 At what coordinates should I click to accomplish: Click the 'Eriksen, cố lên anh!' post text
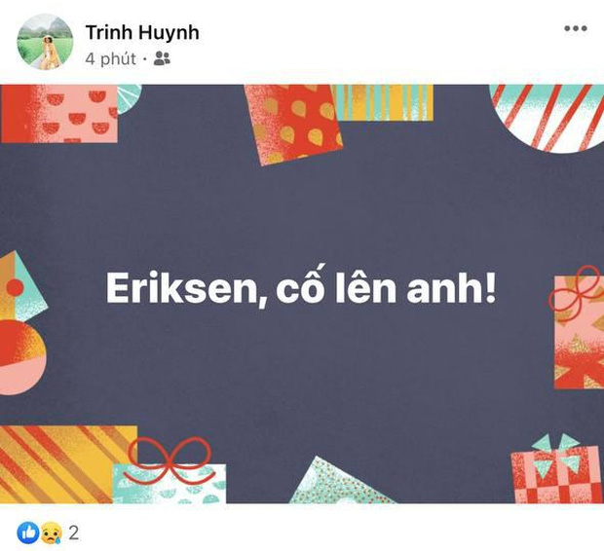tap(301, 287)
